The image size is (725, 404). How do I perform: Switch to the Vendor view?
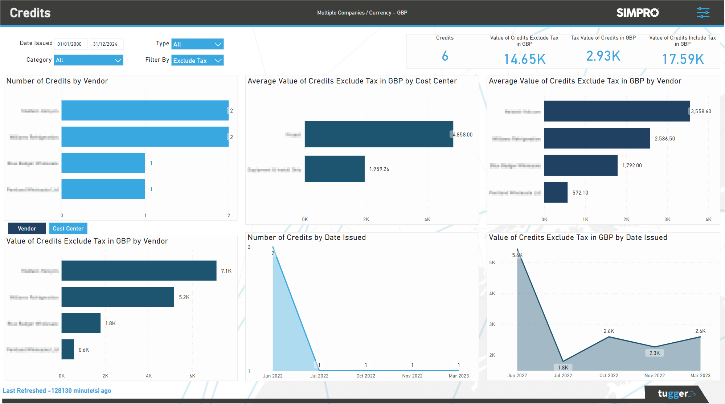pyautogui.click(x=27, y=228)
